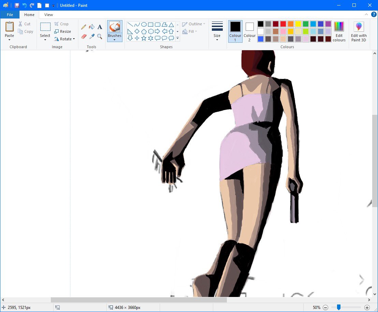Click the vertical scrollbar down arrow
378x312 pixels.
point(375,294)
